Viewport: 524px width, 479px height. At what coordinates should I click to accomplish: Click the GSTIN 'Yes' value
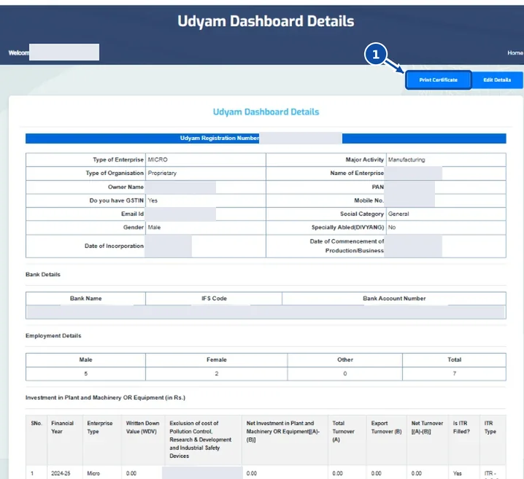pos(153,200)
